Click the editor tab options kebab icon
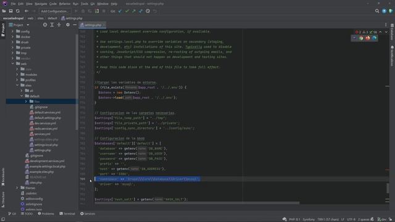The height and width of the screenshot is (222, 395). point(386,25)
